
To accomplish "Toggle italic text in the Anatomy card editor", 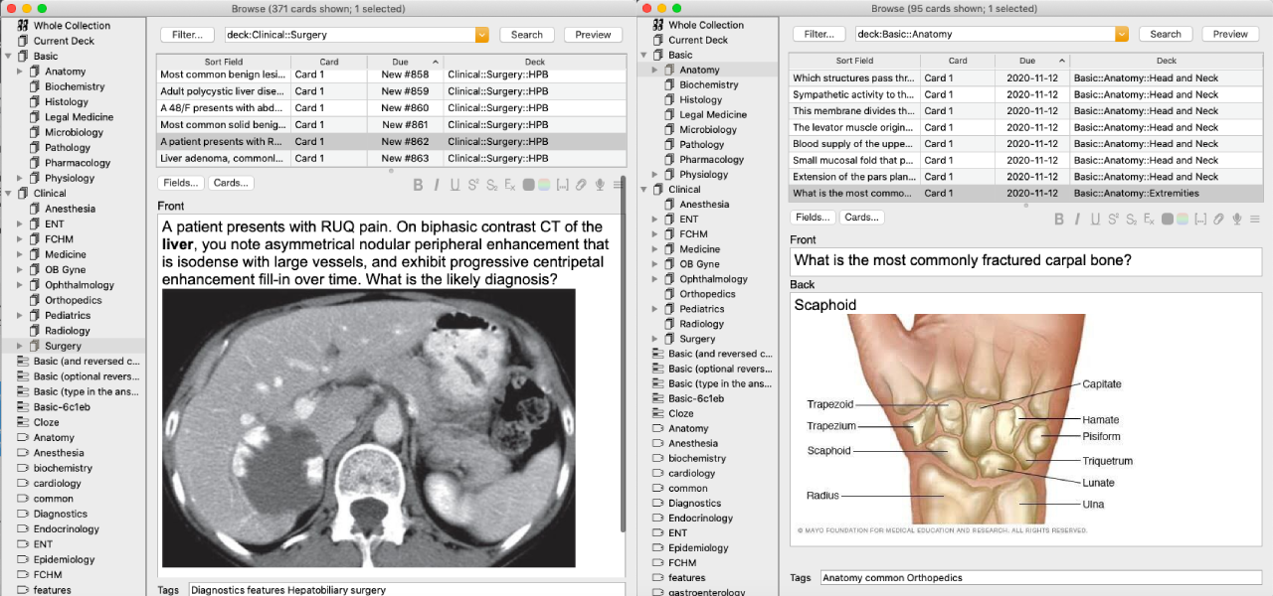I will click(x=1077, y=219).
